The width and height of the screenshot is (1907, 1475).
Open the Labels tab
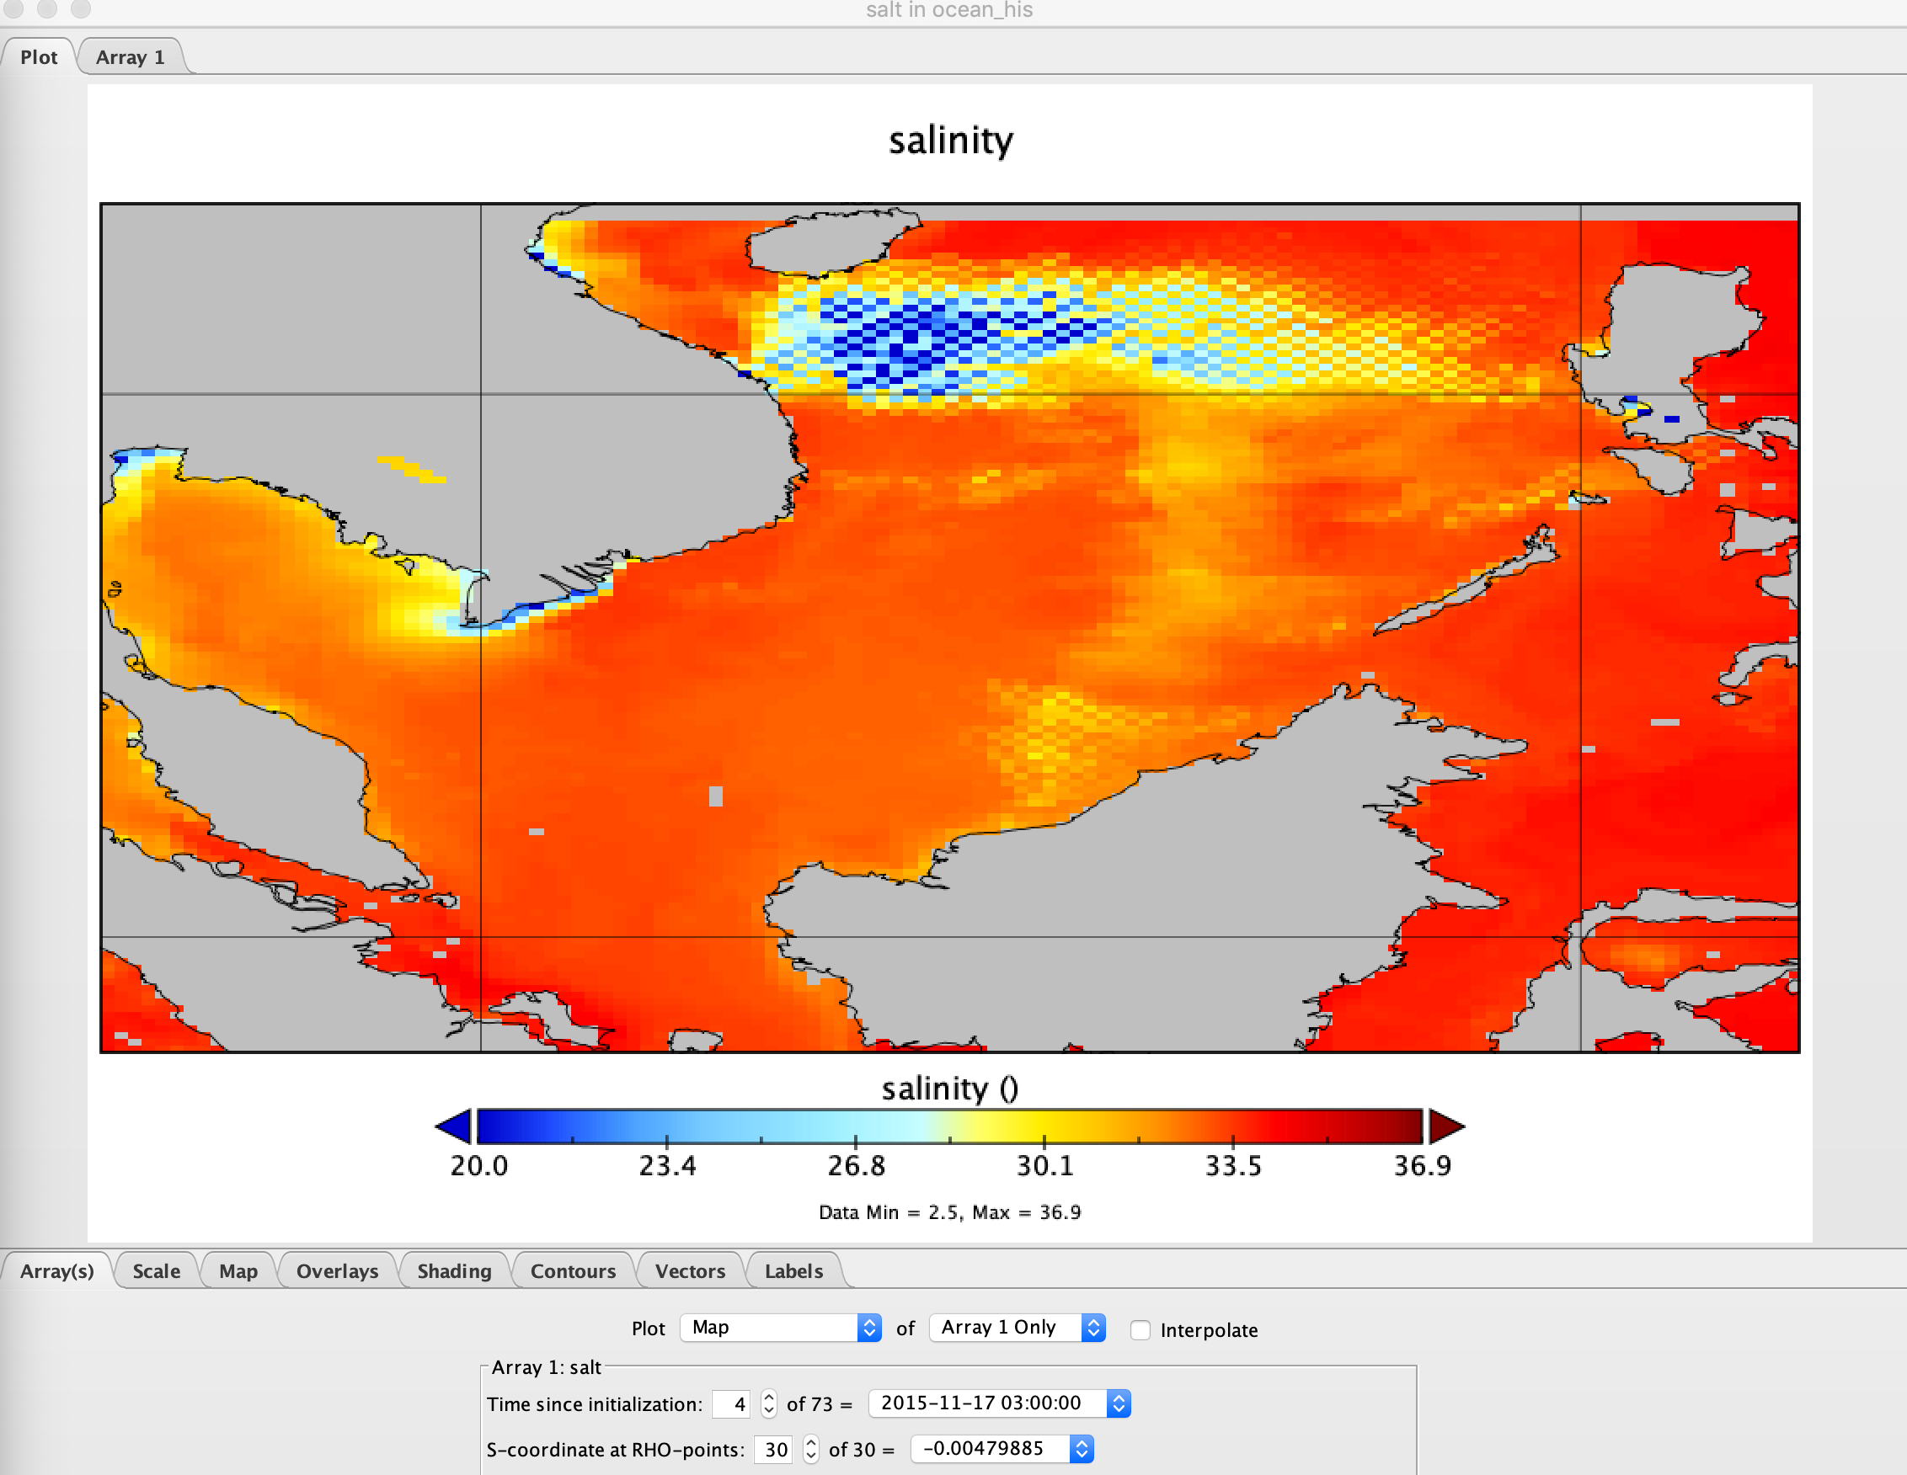[793, 1270]
